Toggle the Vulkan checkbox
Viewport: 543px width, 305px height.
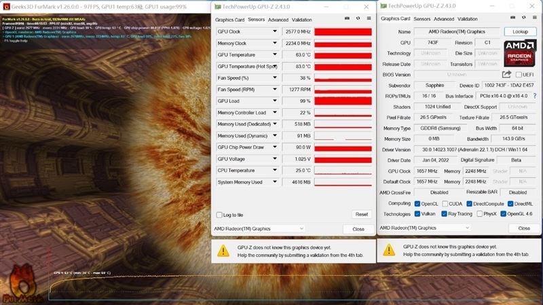(417, 214)
